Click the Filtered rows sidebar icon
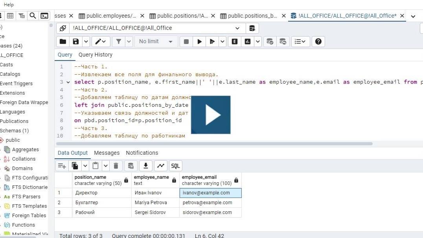This screenshot has width=423, height=238. click(x=22, y=16)
